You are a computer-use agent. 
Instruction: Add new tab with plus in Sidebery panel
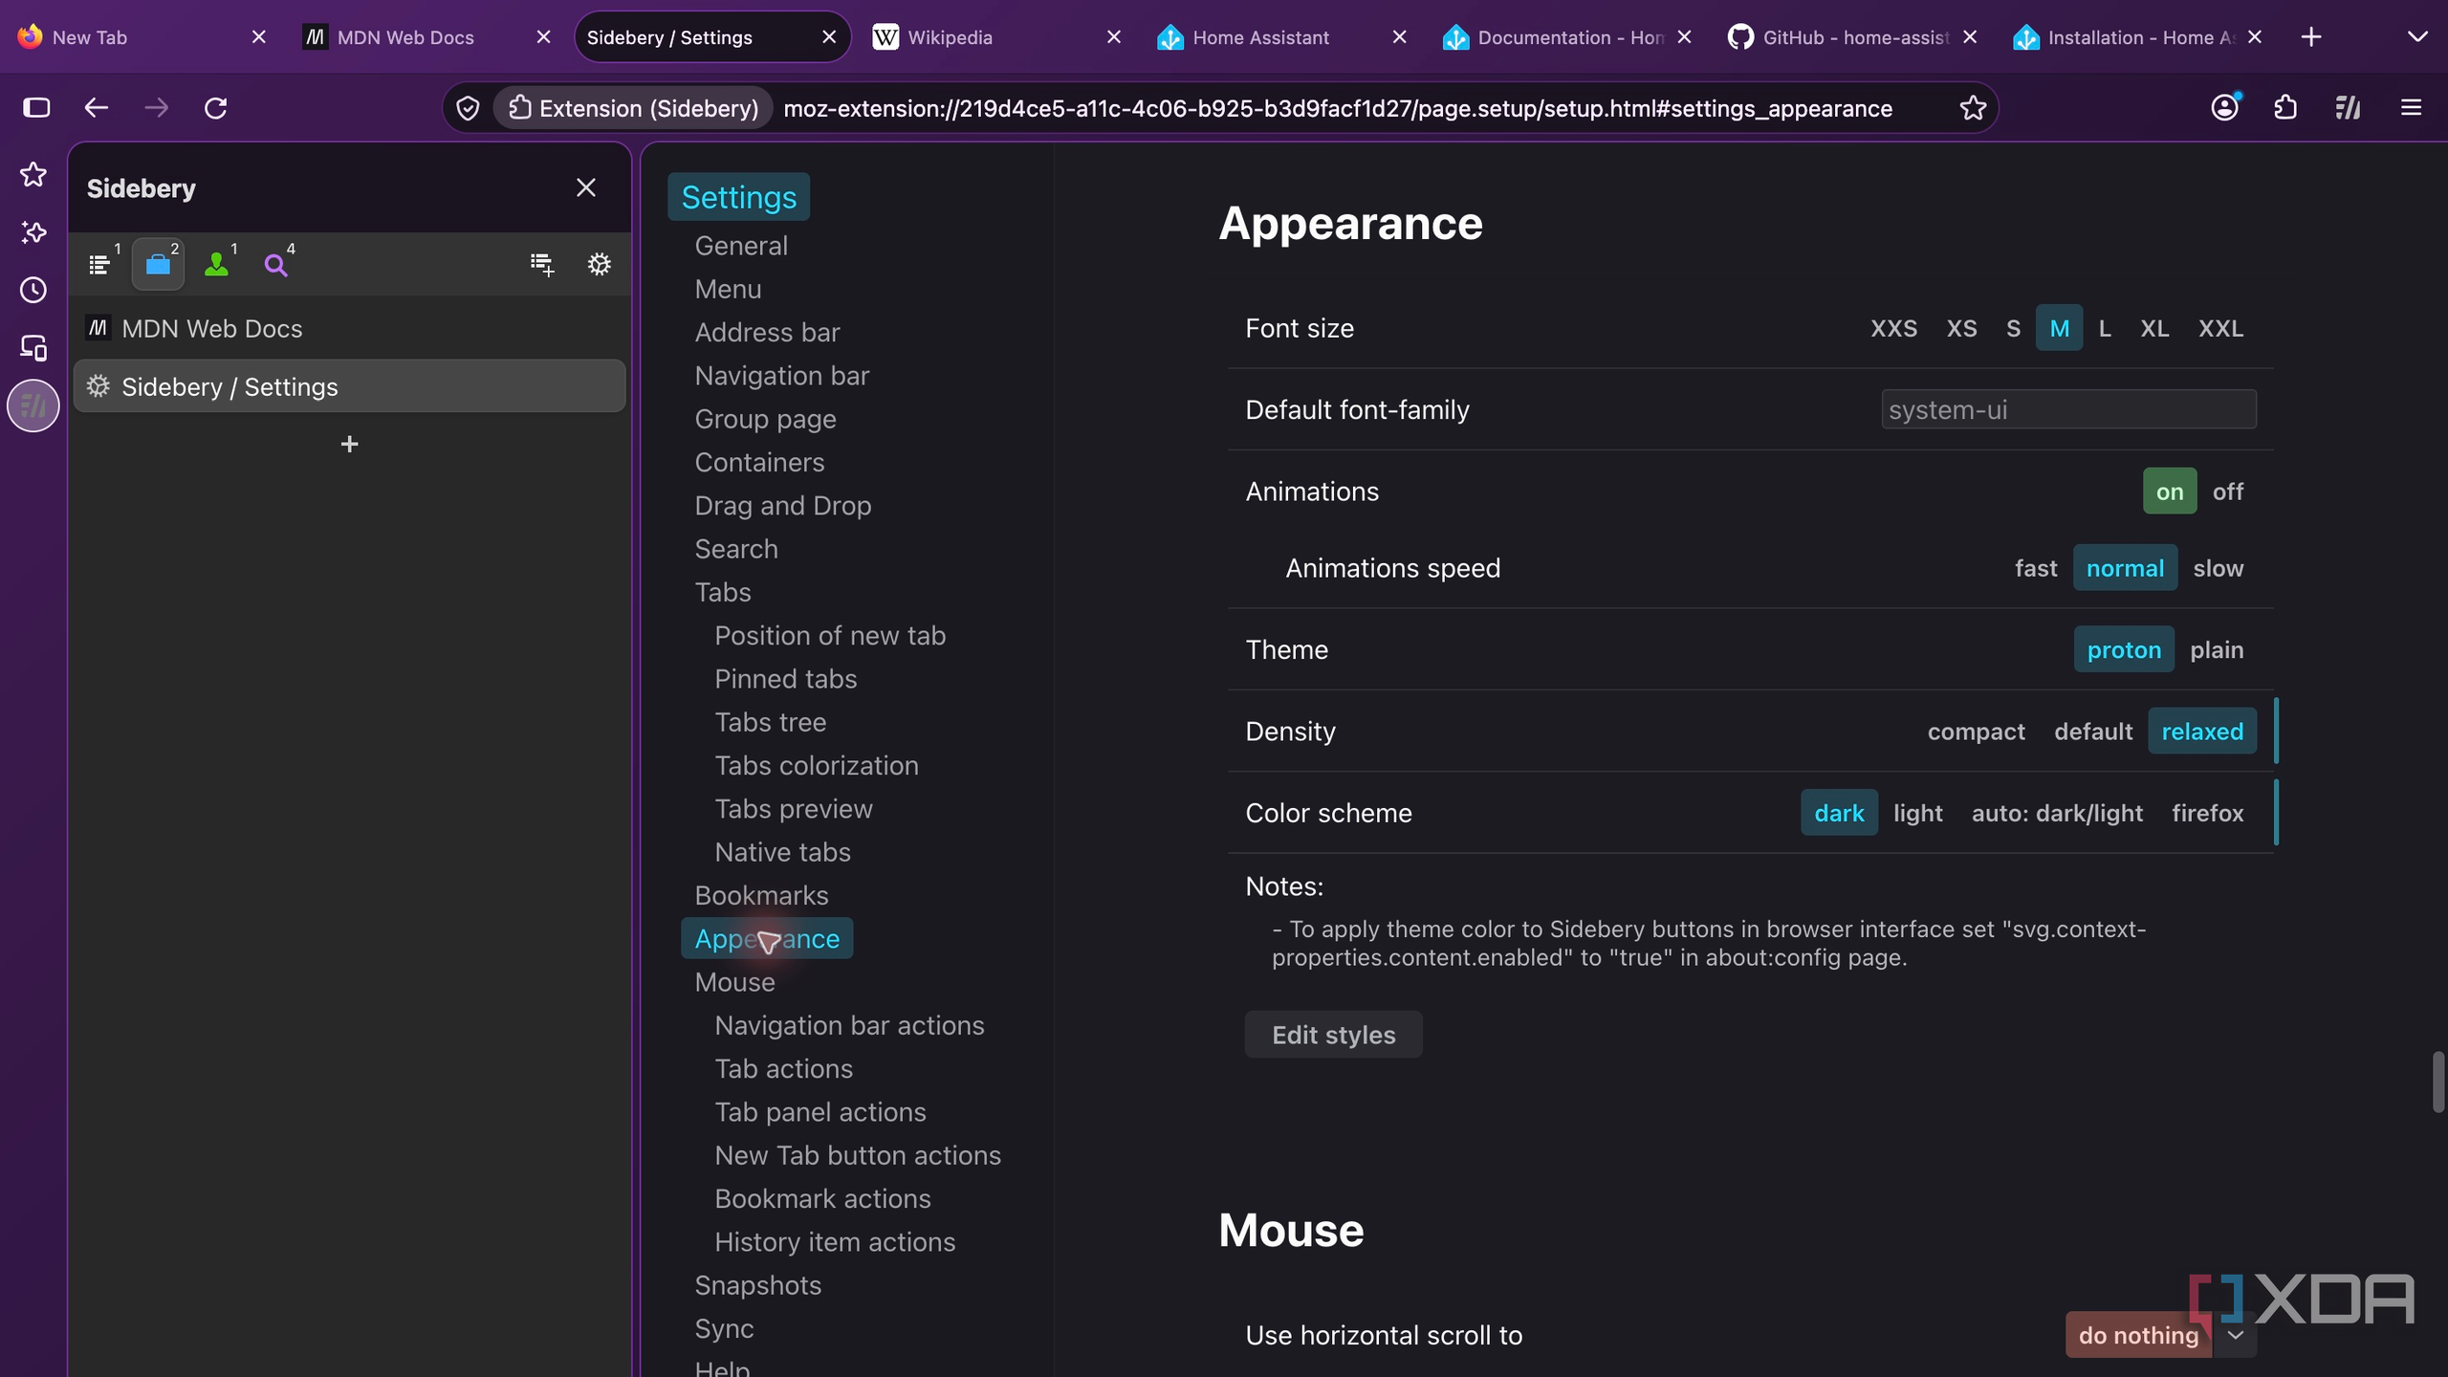pos(349,444)
